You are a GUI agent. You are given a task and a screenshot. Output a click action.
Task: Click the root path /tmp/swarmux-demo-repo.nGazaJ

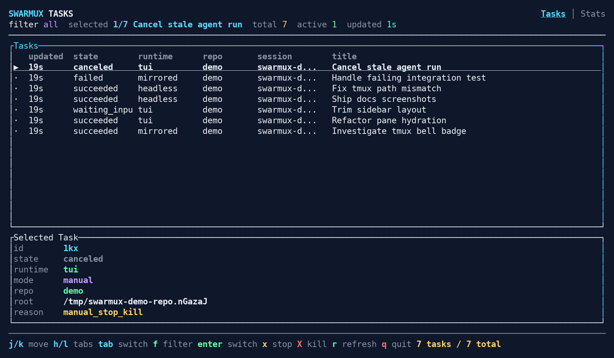pyautogui.click(x=135, y=301)
